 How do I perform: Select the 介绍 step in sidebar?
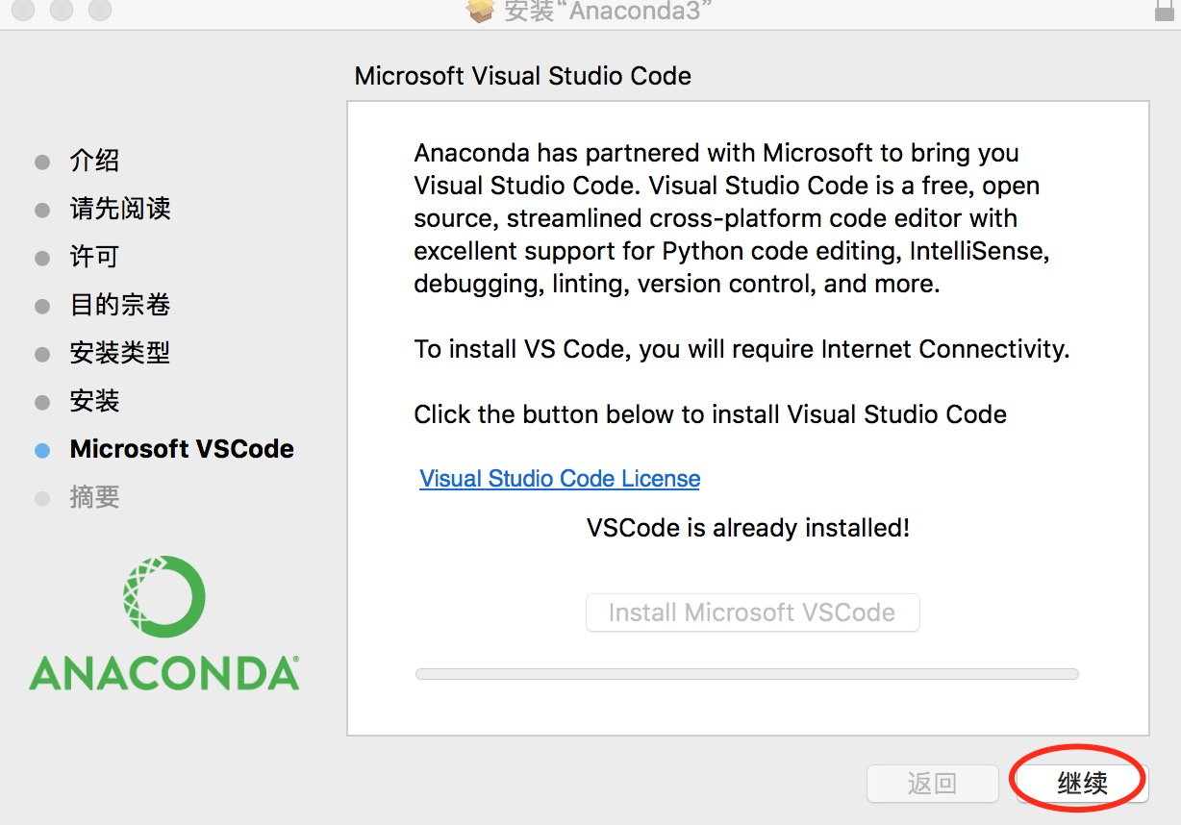tap(94, 161)
